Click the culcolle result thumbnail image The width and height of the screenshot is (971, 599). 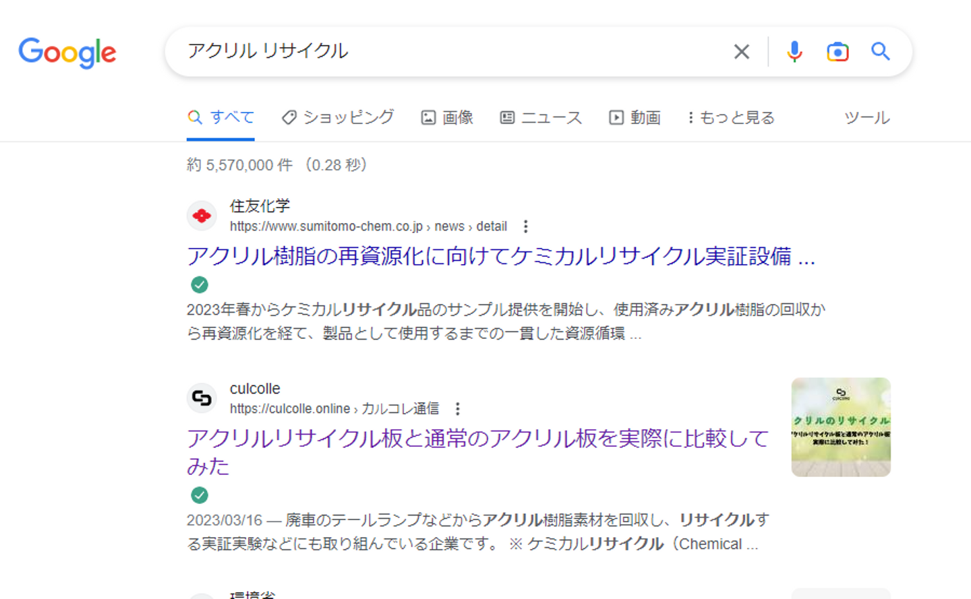pos(841,427)
